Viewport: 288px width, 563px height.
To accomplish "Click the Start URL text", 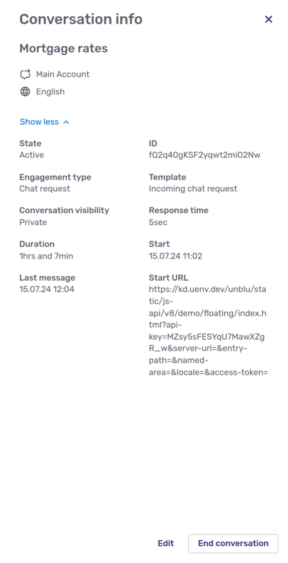I will coord(209,331).
